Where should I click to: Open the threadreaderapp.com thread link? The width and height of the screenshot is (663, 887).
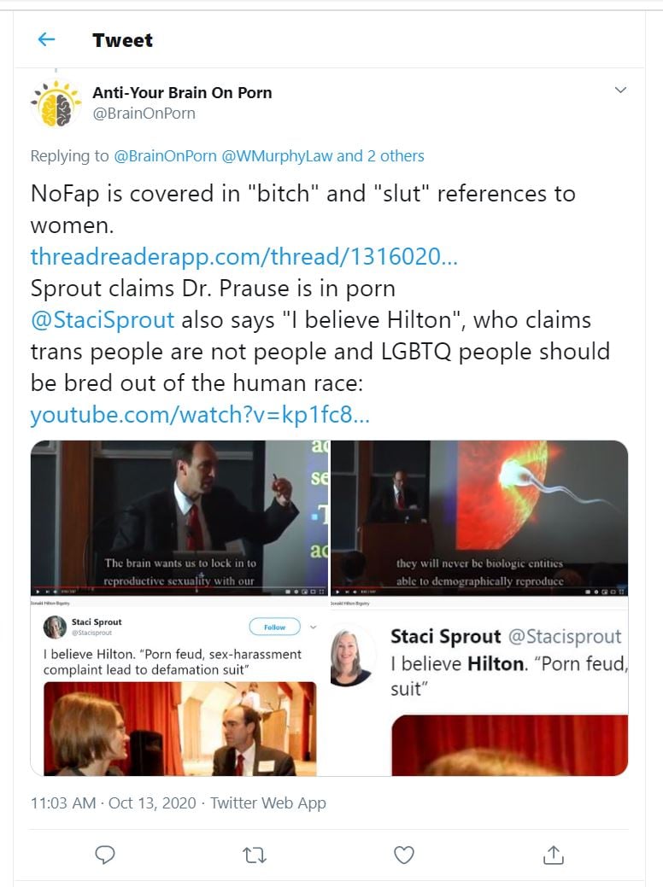tap(244, 257)
